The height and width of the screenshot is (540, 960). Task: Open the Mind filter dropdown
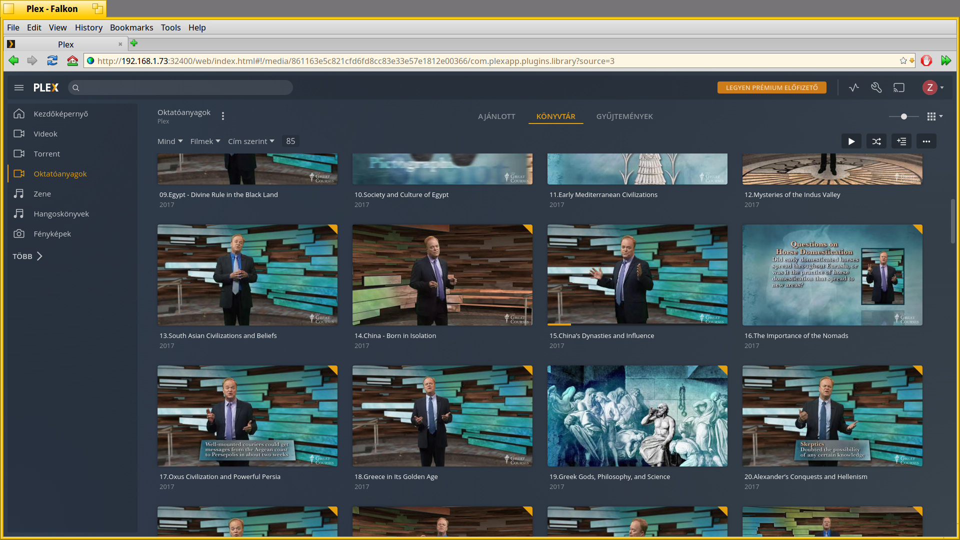(x=170, y=141)
